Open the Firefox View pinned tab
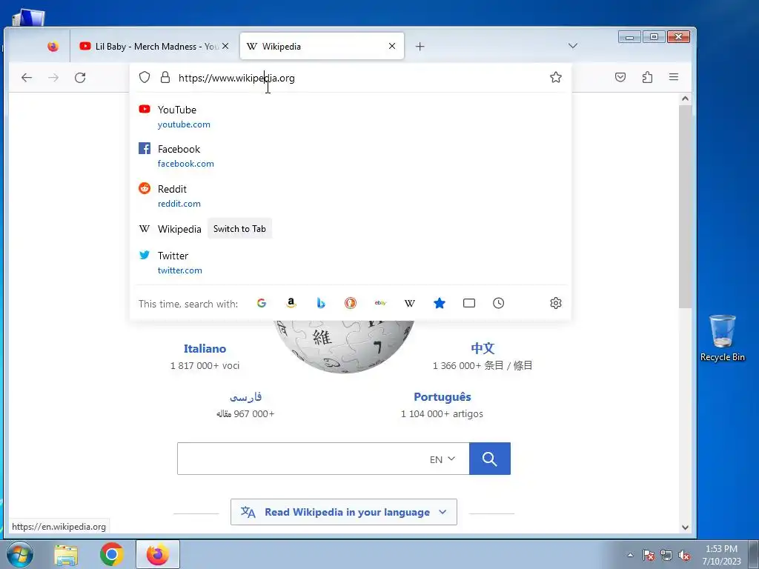 [x=53, y=47]
